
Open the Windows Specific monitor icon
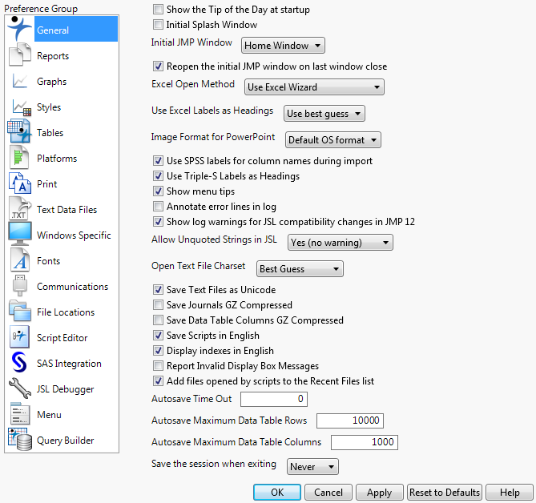[x=20, y=234]
